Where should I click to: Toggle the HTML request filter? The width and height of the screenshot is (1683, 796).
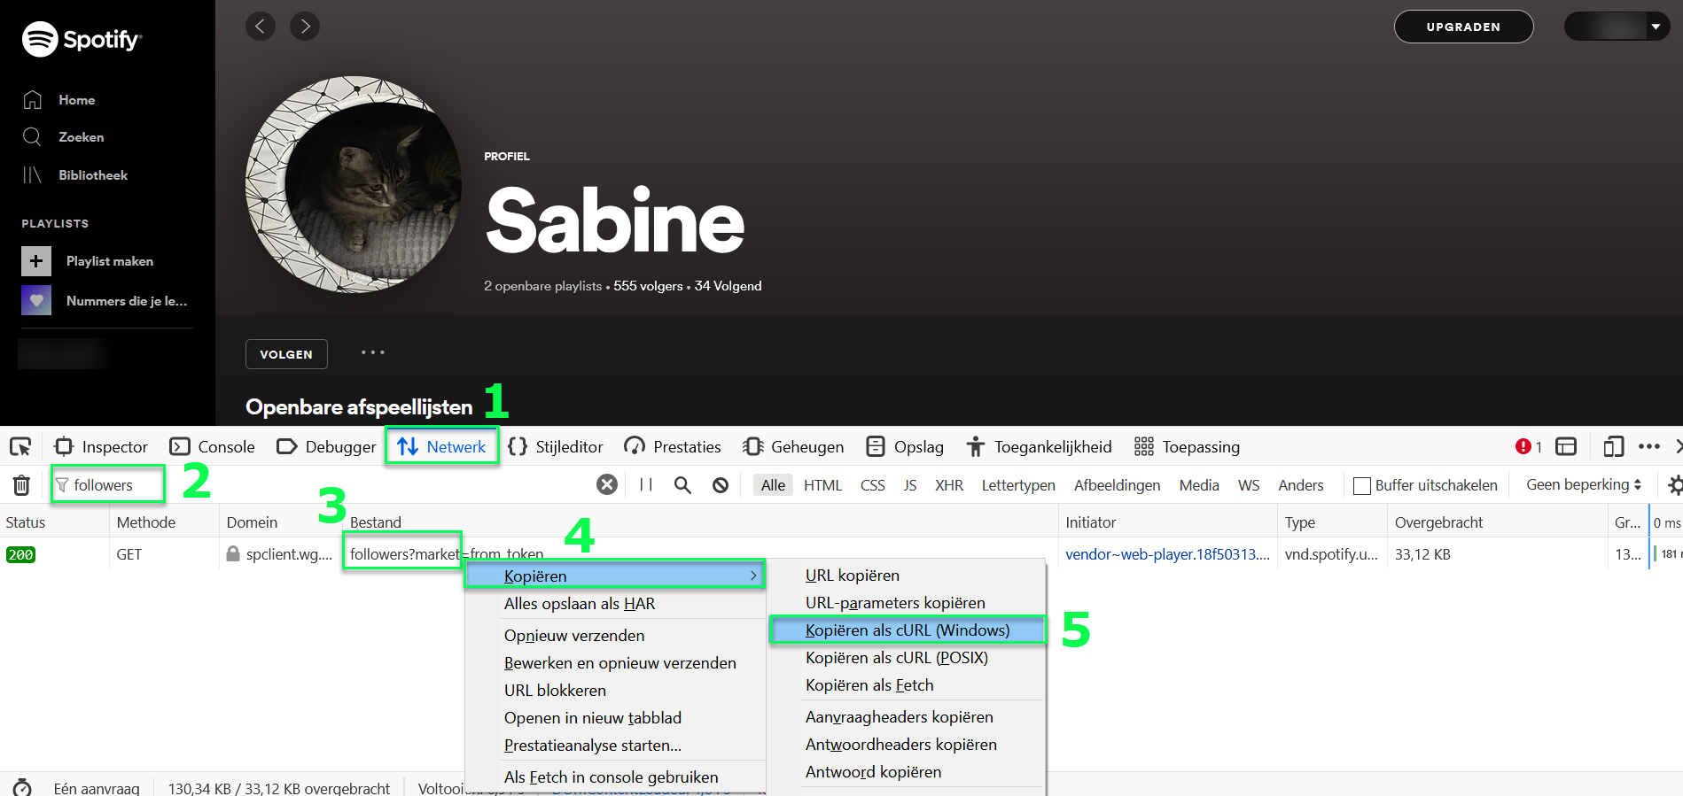click(822, 485)
